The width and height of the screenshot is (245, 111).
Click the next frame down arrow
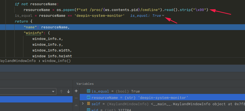[68, 91]
